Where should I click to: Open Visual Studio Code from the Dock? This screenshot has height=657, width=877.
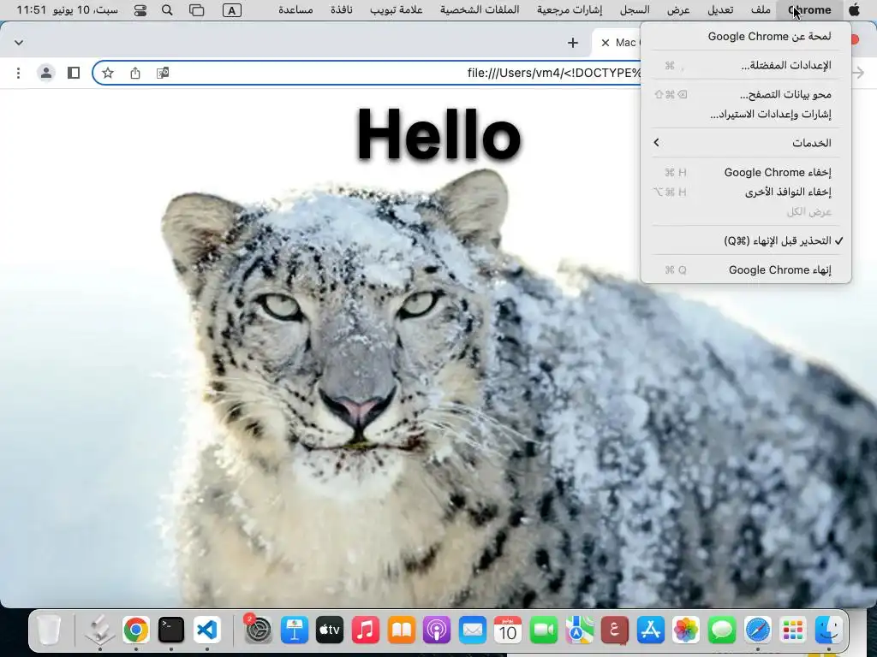(x=207, y=630)
